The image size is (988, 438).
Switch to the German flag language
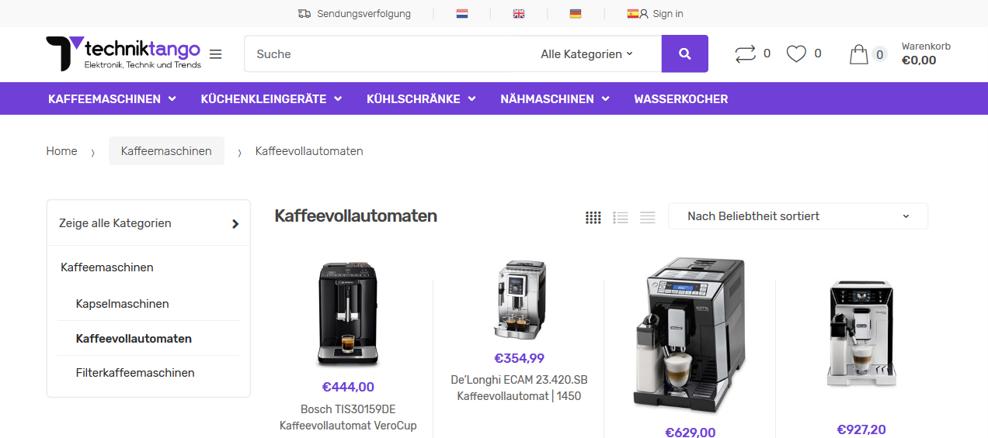[x=576, y=14]
